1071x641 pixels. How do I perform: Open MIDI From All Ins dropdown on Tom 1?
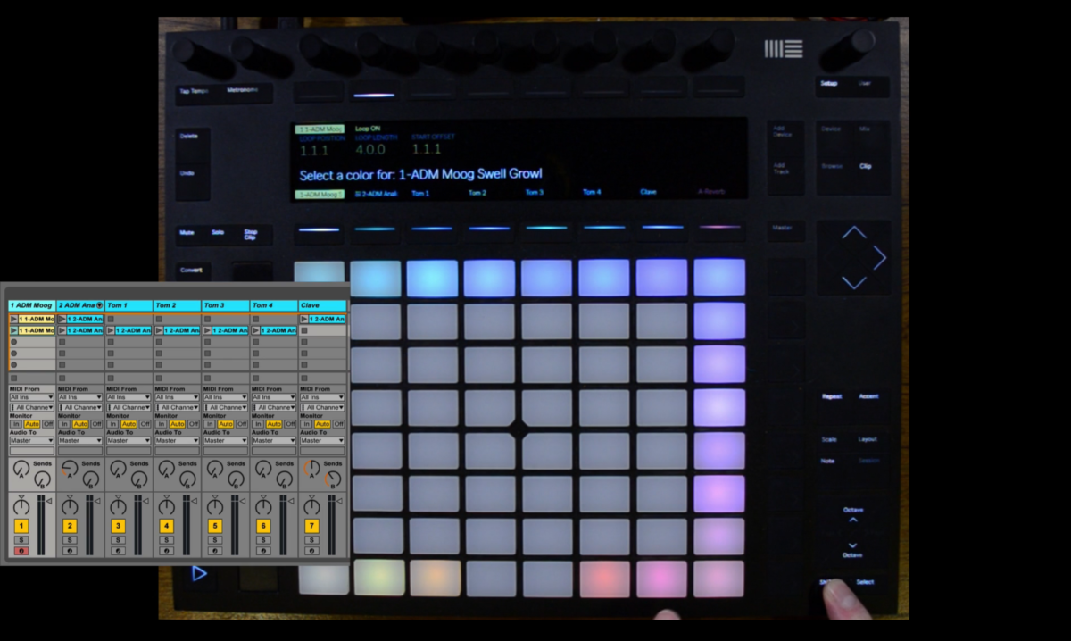[129, 397]
